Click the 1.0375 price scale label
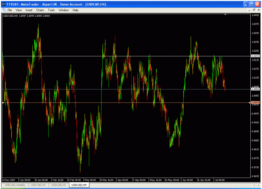The image size is (262, 189). click(255, 24)
